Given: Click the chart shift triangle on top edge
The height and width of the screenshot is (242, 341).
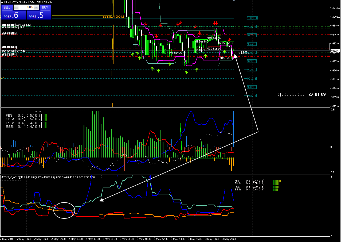Looking at the screenshot, I should 234,1.
